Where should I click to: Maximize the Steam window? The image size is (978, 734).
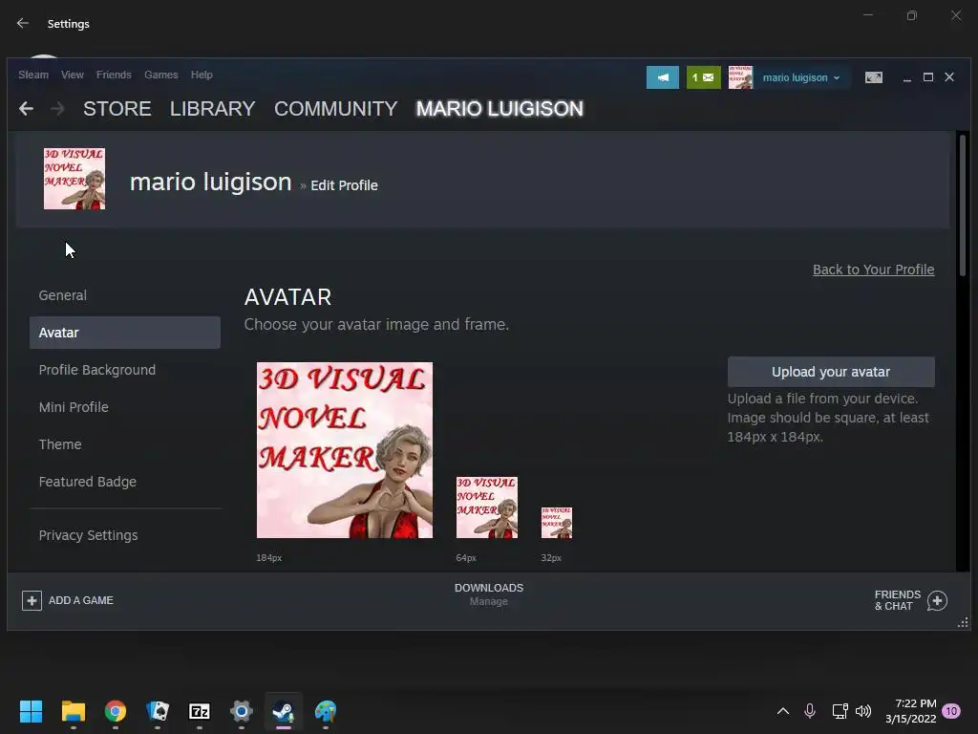[x=928, y=76]
